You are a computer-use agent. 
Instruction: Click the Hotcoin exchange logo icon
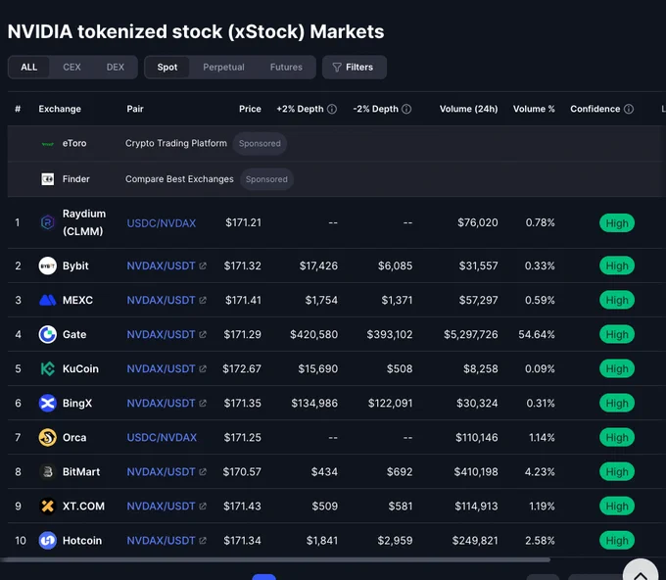click(48, 541)
